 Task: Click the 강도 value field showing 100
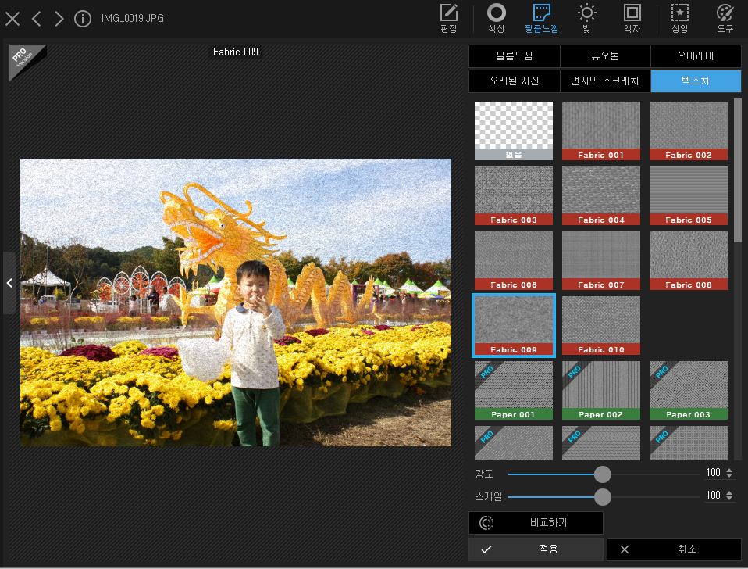pyautogui.click(x=714, y=473)
